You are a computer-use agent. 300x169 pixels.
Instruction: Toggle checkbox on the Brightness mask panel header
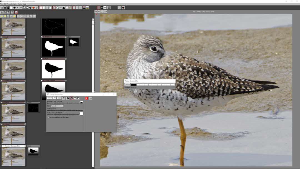tap(42, 37)
